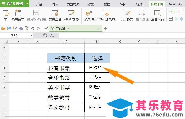Open 宏安全性 macro security

55,15
